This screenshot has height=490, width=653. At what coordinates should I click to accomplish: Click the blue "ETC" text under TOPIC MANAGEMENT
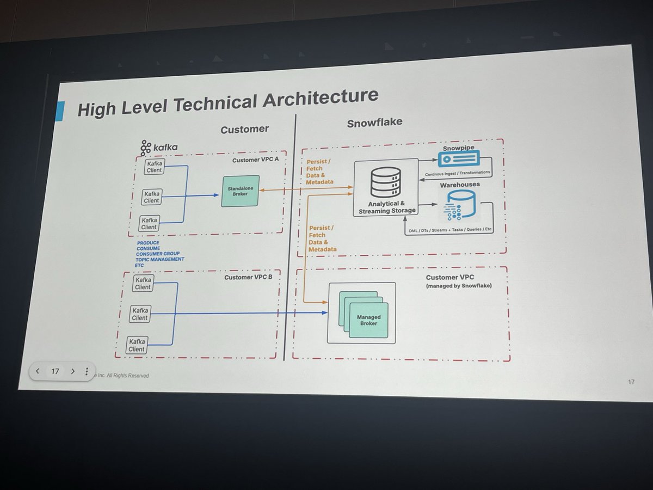[x=138, y=266]
